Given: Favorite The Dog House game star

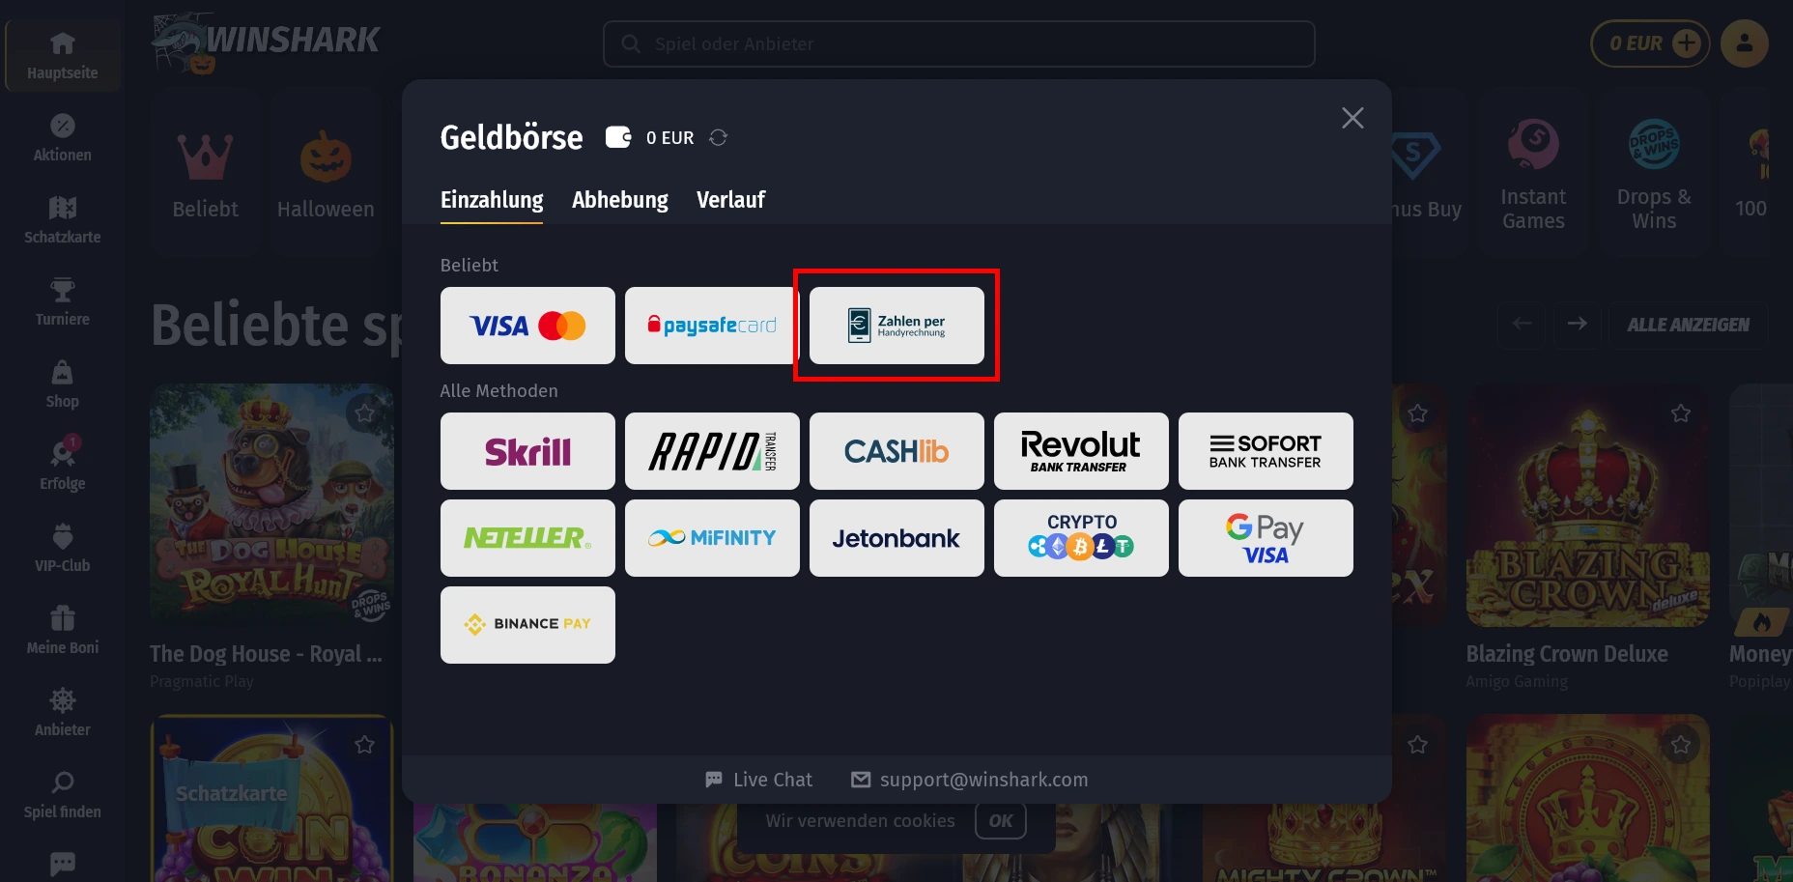Looking at the screenshot, I should click(x=364, y=413).
